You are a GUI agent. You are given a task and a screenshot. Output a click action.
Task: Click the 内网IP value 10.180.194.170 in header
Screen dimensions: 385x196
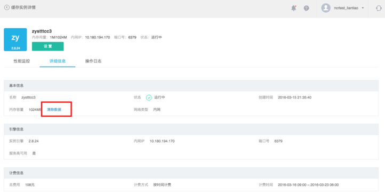point(98,37)
